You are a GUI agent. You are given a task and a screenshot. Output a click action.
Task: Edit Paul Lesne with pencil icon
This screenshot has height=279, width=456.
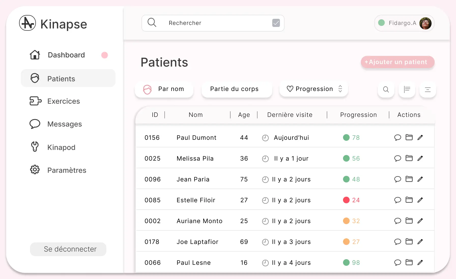click(420, 262)
